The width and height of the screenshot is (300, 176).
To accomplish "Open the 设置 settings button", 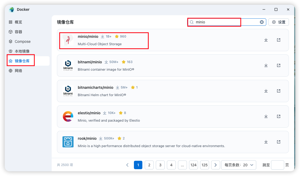I will tap(279, 22).
